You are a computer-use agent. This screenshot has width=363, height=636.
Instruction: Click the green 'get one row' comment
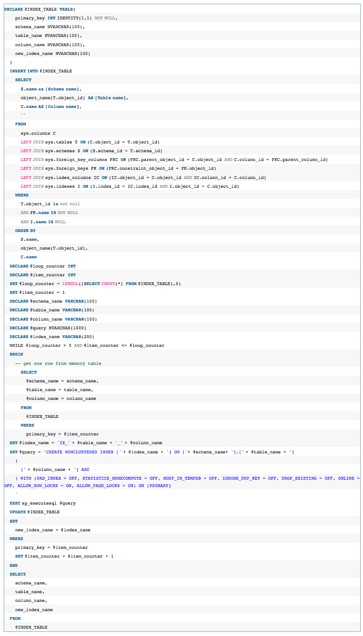pos(58,363)
